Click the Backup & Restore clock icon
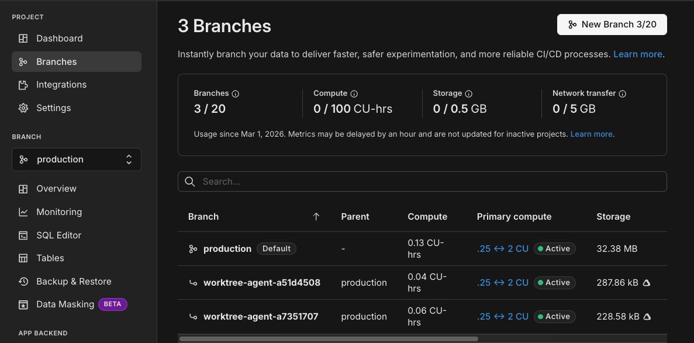This screenshot has width=694, height=343. pyautogui.click(x=23, y=282)
